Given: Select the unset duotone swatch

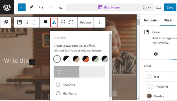Looking at the screenshot, I should (x=57, y=59).
